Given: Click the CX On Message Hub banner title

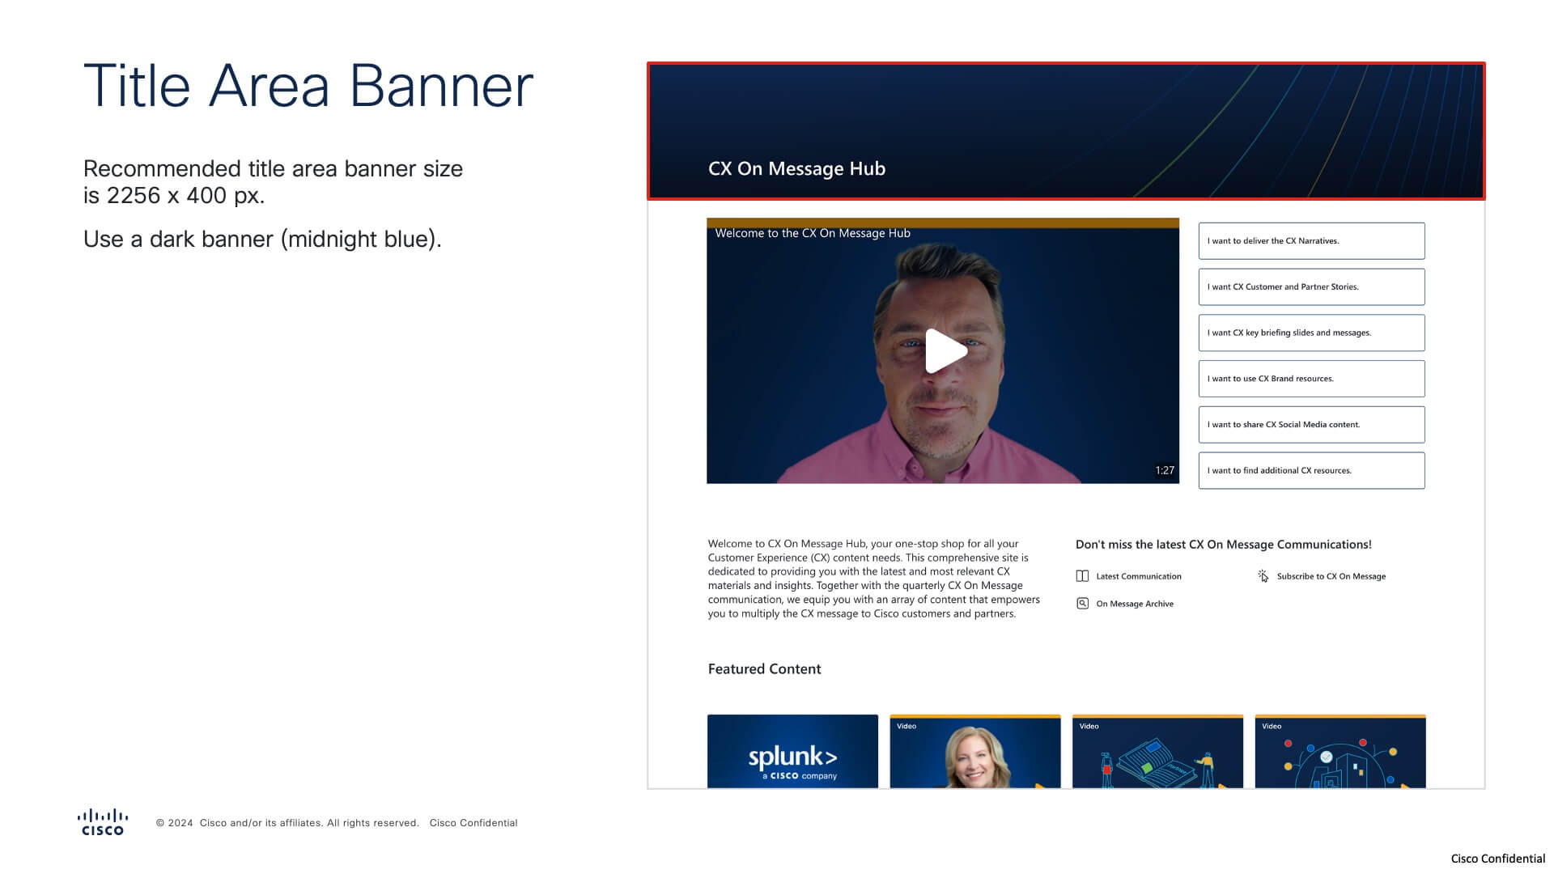Looking at the screenshot, I should [796, 168].
